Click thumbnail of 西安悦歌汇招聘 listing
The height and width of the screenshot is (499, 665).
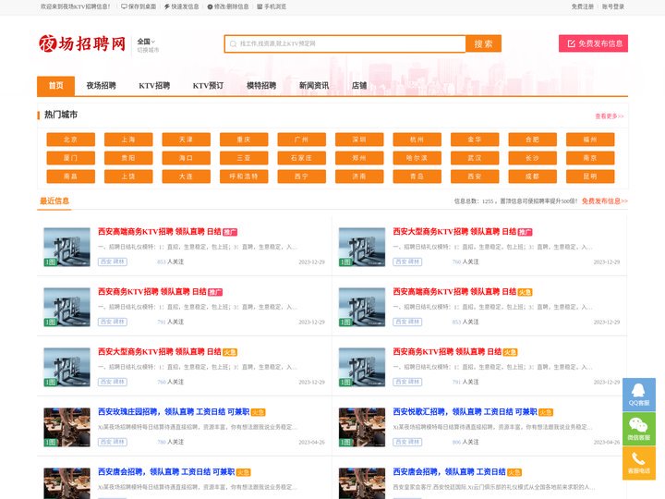tap(362, 427)
